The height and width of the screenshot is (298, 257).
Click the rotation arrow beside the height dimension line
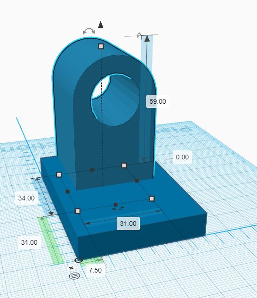[139, 35]
